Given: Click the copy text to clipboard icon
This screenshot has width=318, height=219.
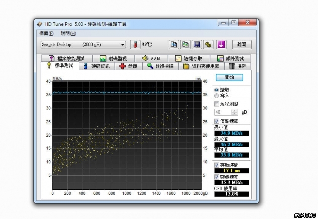Looking at the screenshot, I should pyautogui.click(x=174, y=44).
